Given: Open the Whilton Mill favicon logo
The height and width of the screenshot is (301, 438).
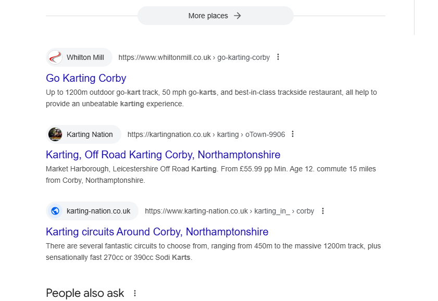Looking at the screenshot, I should pos(55,57).
